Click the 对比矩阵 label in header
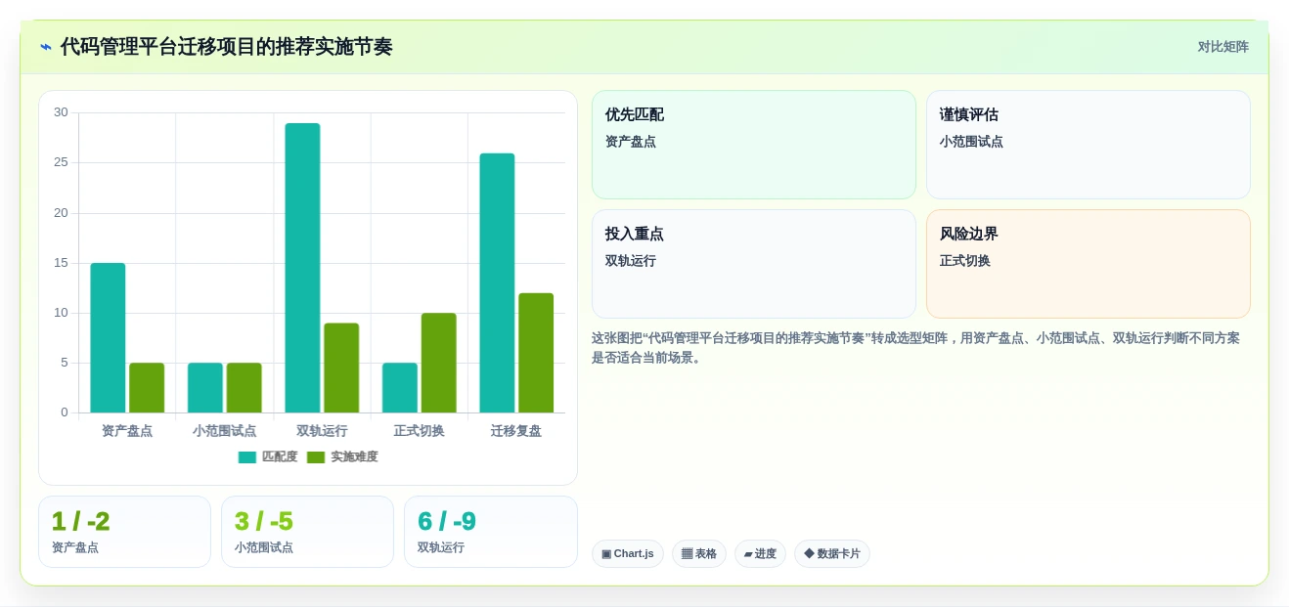The width and height of the screenshot is (1289, 607). point(1222,47)
